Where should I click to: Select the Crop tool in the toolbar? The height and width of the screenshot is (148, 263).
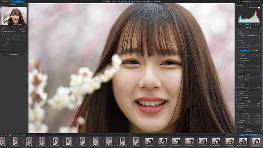pos(134,2)
